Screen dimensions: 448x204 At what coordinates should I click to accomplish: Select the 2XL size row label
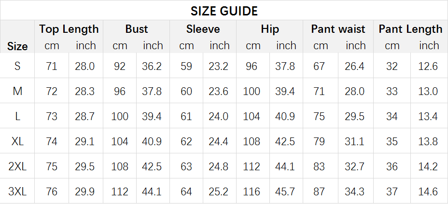[x=17, y=166]
